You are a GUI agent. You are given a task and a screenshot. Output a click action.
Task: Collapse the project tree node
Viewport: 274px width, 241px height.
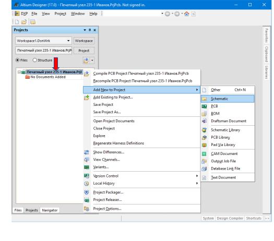coord(19,72)
